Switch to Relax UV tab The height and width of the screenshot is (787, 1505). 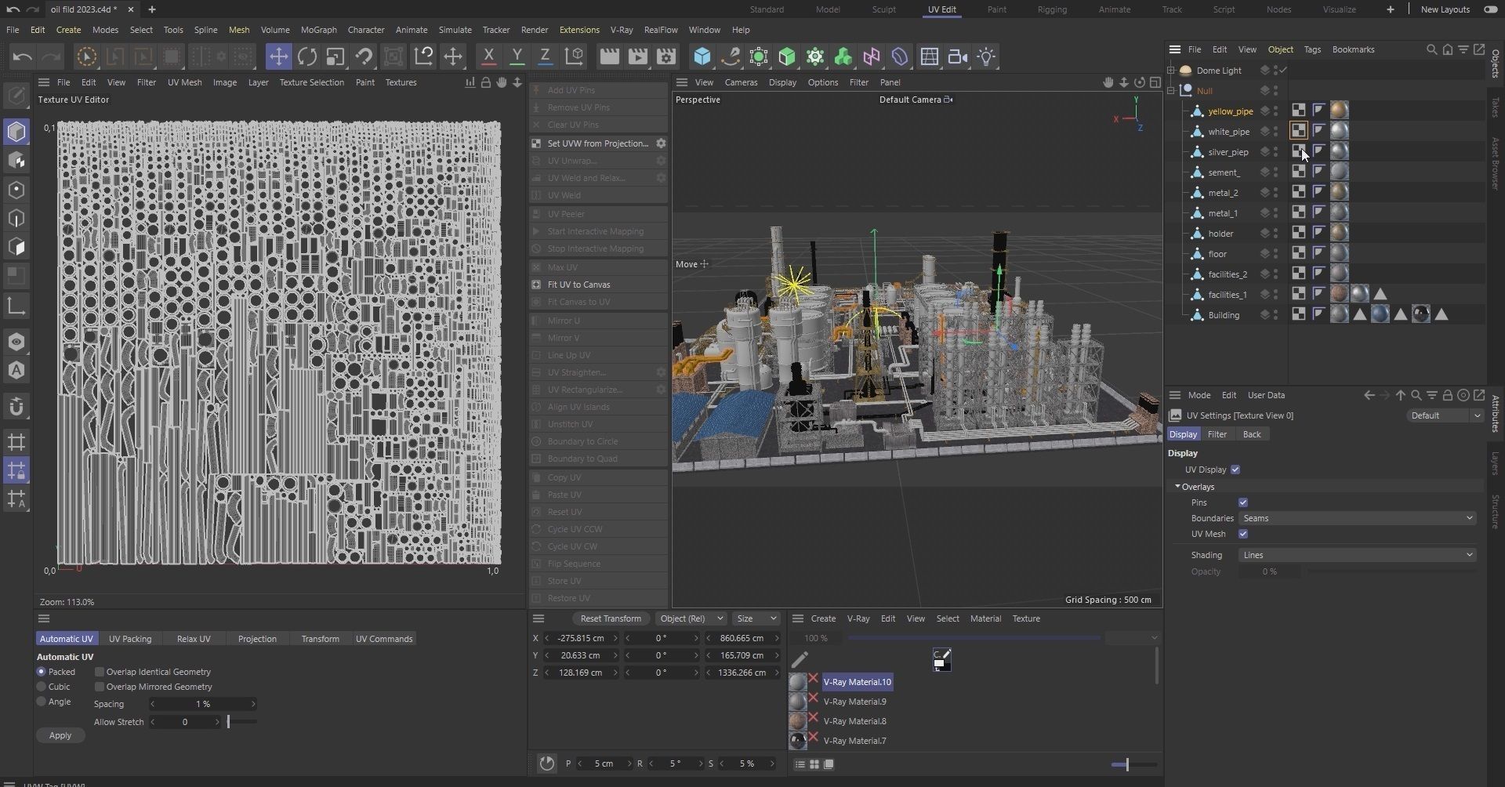(194, 639)
